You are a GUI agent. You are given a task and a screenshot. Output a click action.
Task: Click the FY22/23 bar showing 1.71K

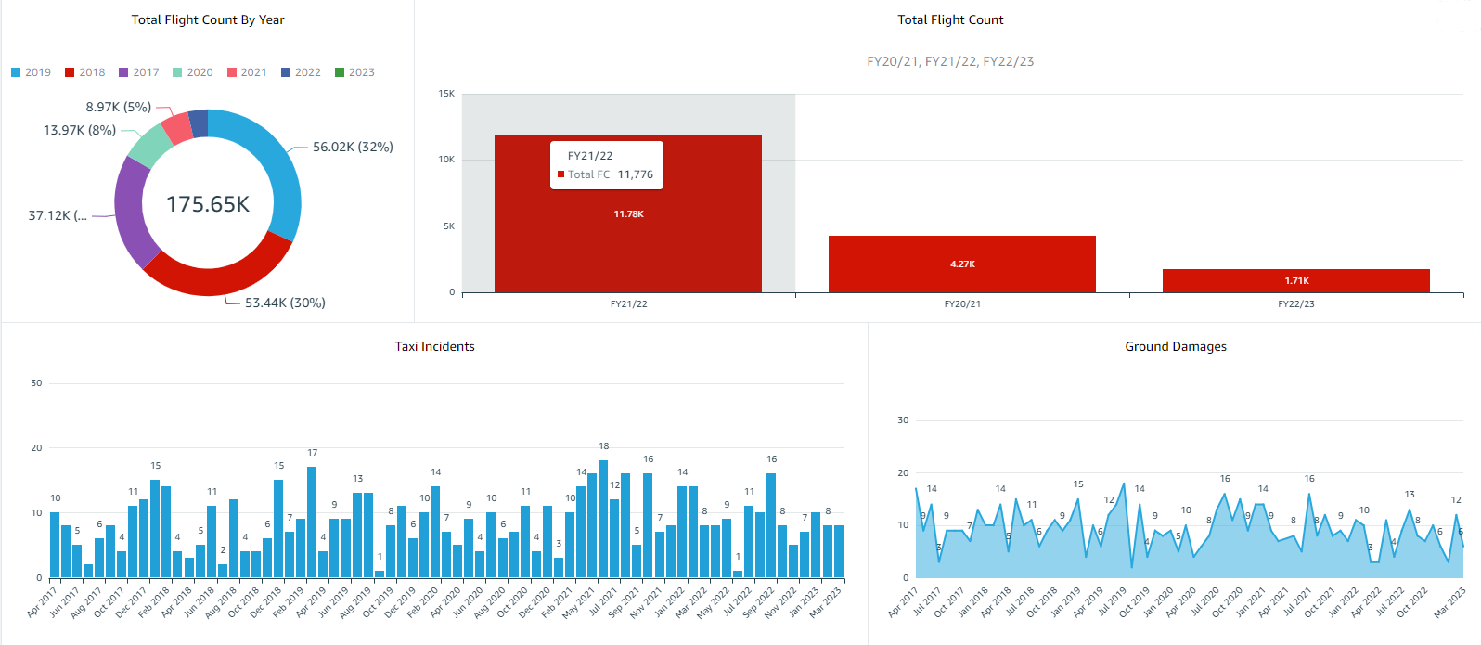coord(1295,281)
